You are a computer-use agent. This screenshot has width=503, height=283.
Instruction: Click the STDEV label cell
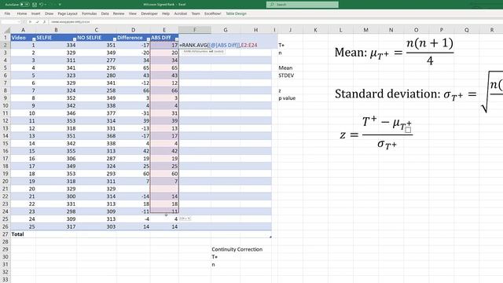(x=286, y=75)
